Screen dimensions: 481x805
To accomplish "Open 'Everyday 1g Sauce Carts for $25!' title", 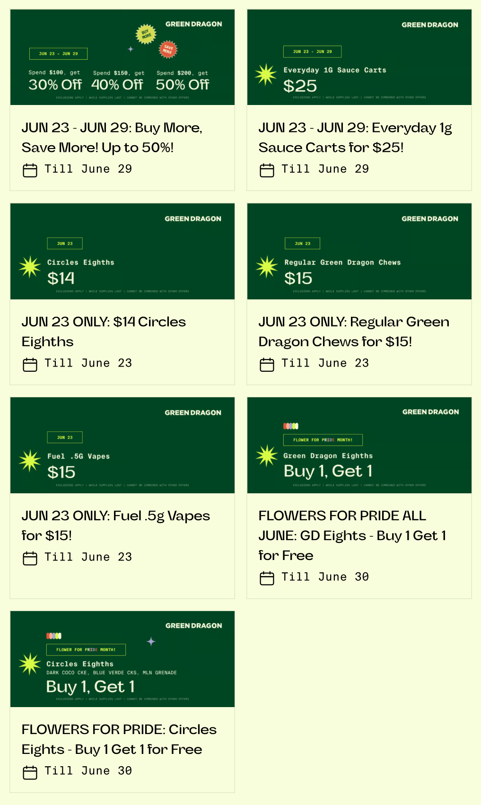I will point(355,138).
